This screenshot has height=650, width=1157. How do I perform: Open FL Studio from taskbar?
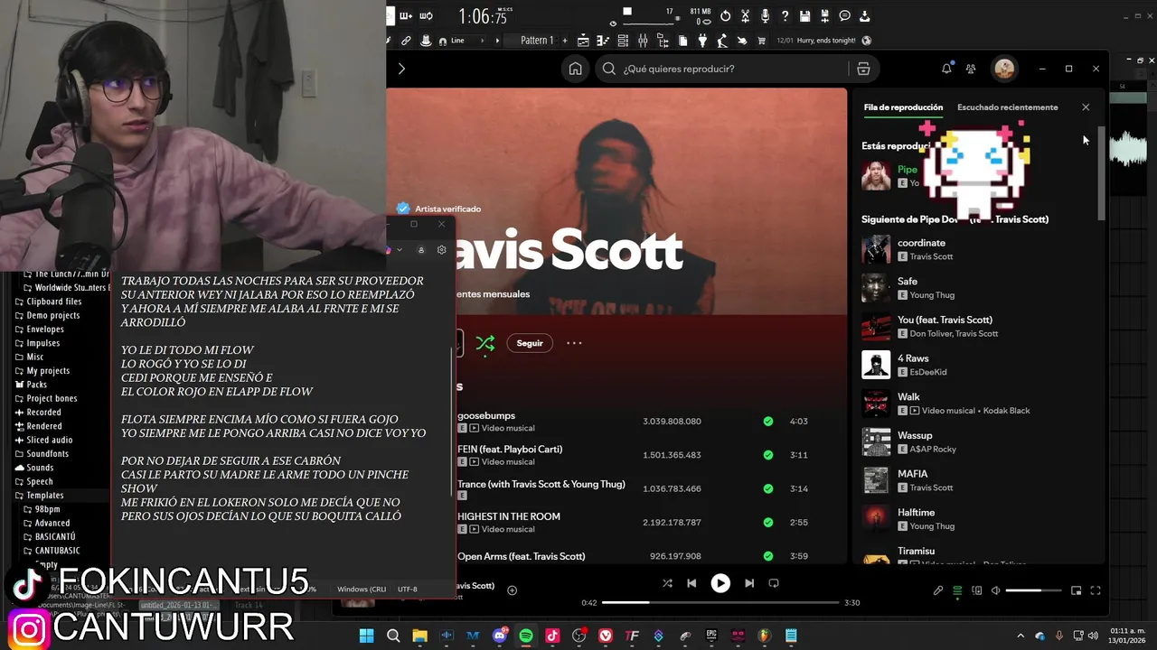(x=765, y=636)
